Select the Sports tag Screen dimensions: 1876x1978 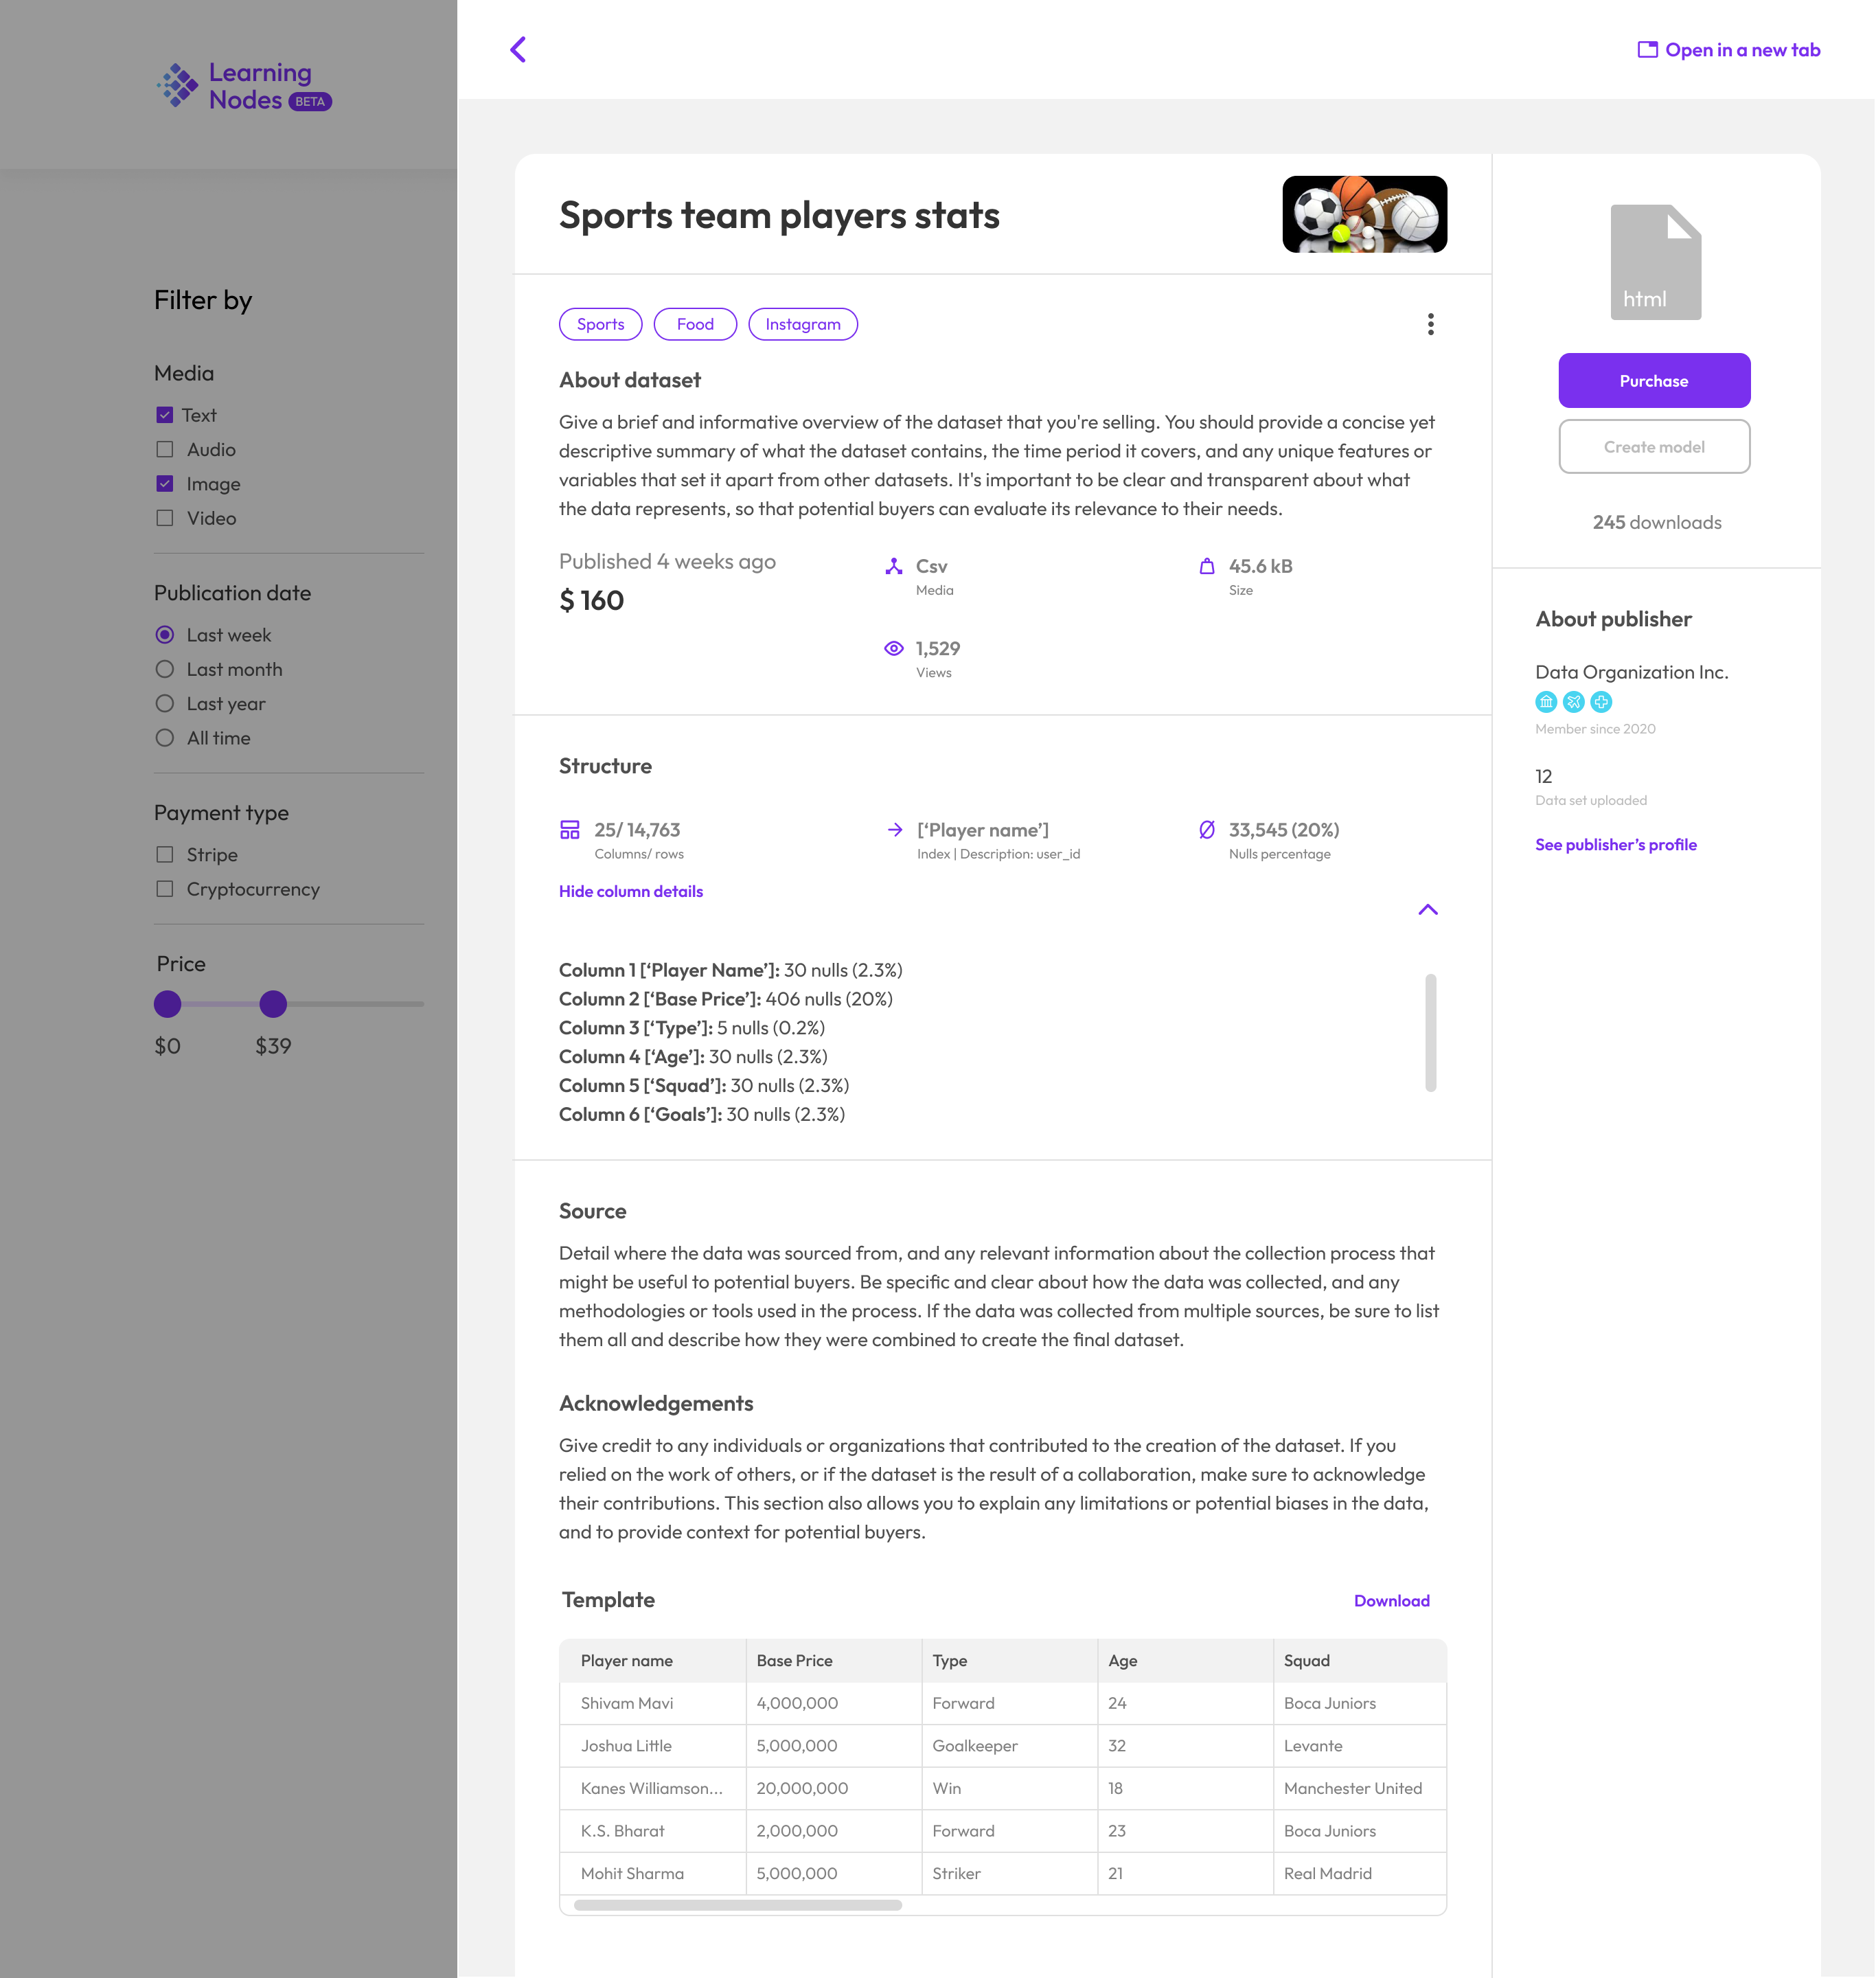click(x=600, y=324)
